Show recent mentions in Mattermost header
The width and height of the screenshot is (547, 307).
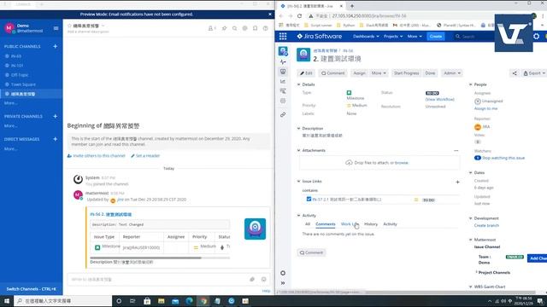[x=245, y=28]
